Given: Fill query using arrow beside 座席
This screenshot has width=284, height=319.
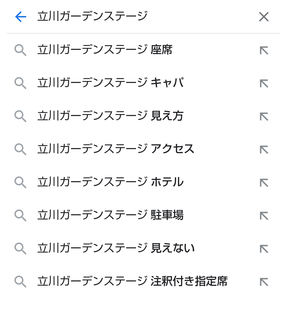Looking at the screenshot, I should [264, 50].
